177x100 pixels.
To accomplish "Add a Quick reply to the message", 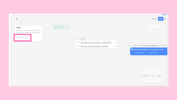I will coord(139,52).
